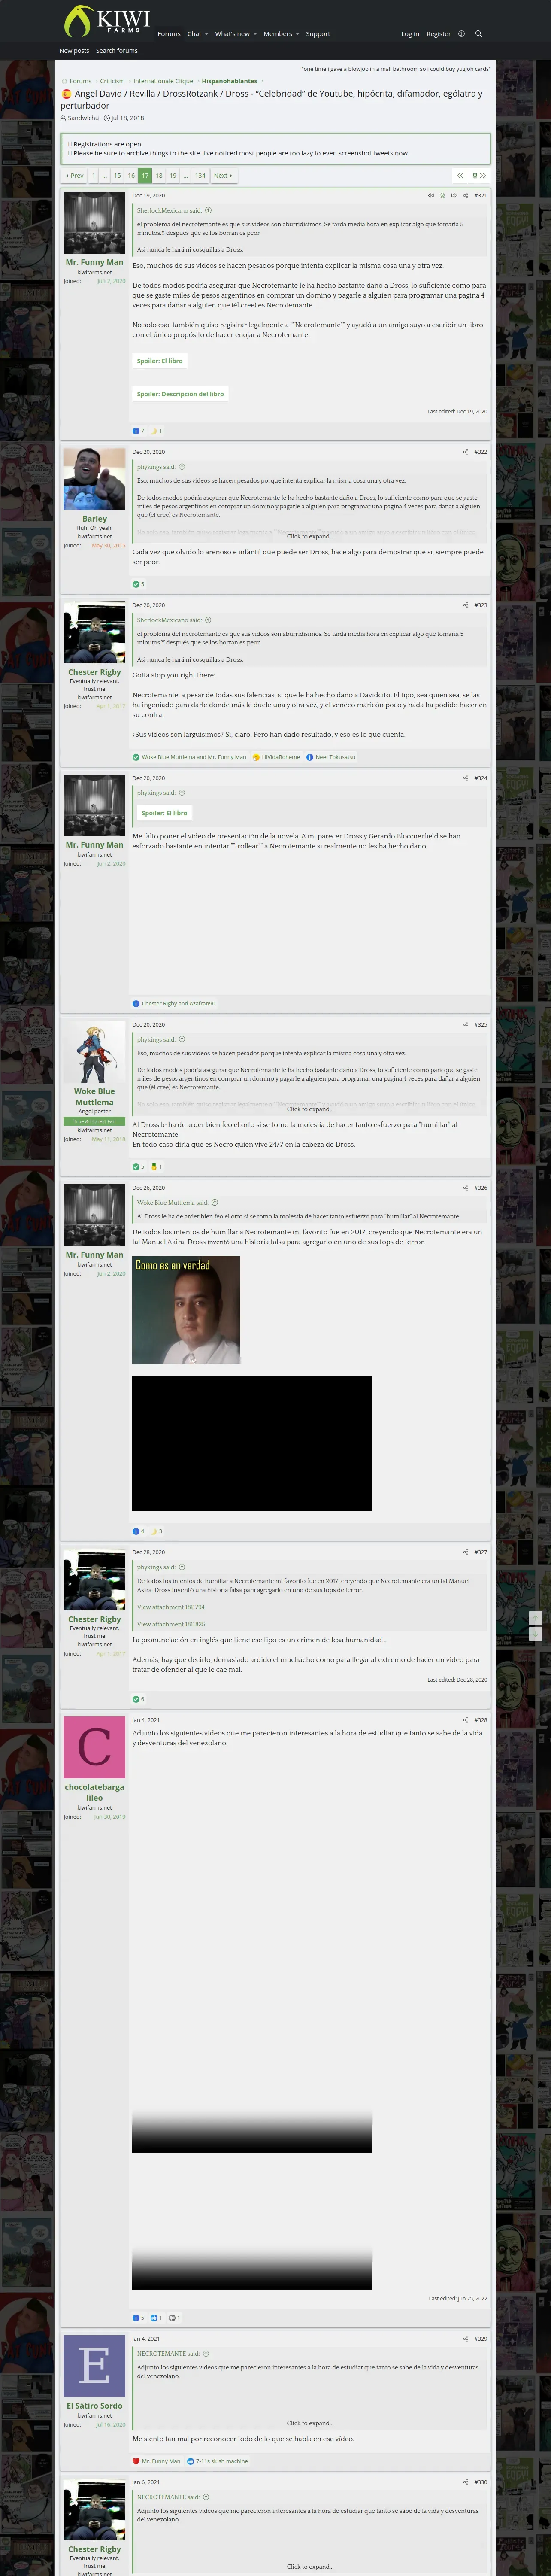Viewport: 551px width, 2576px height.
Task: Click share icon on post #324
Action: click(x=465, y=778)
